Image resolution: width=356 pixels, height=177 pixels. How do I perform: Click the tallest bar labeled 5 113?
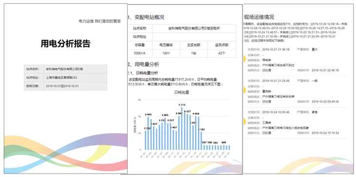[x=182, y=128]
